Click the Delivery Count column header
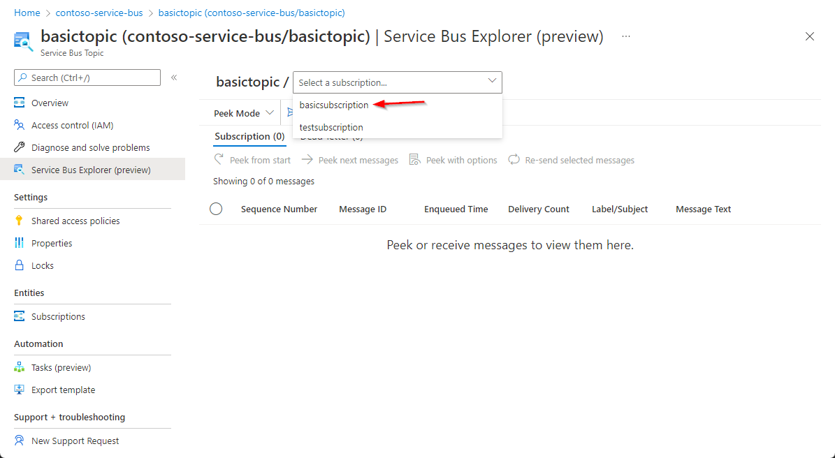The width and height of the screenshot is (835, 458). pyautogui.click(x=539, y=209)
